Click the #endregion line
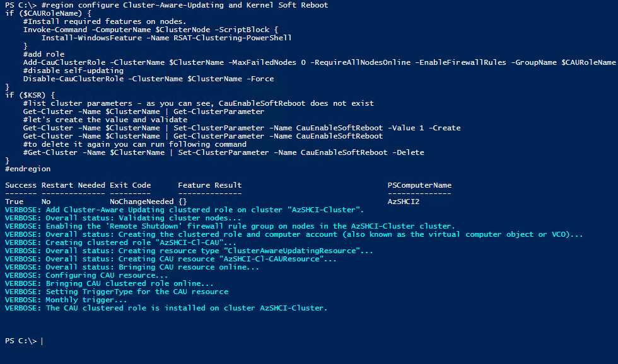 pyautogui.click(x=28, y=169)
